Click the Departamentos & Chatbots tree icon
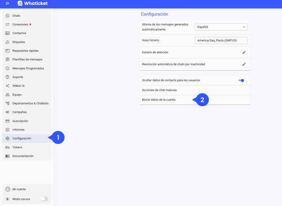Viewport: 282px width, 206px height. 8,103
